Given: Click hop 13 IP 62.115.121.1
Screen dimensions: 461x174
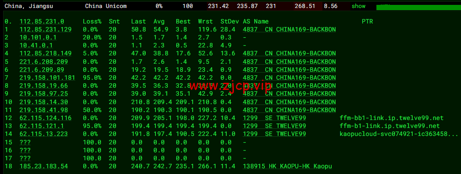Looking at the screenshot, I should click(x=42, y=126).
